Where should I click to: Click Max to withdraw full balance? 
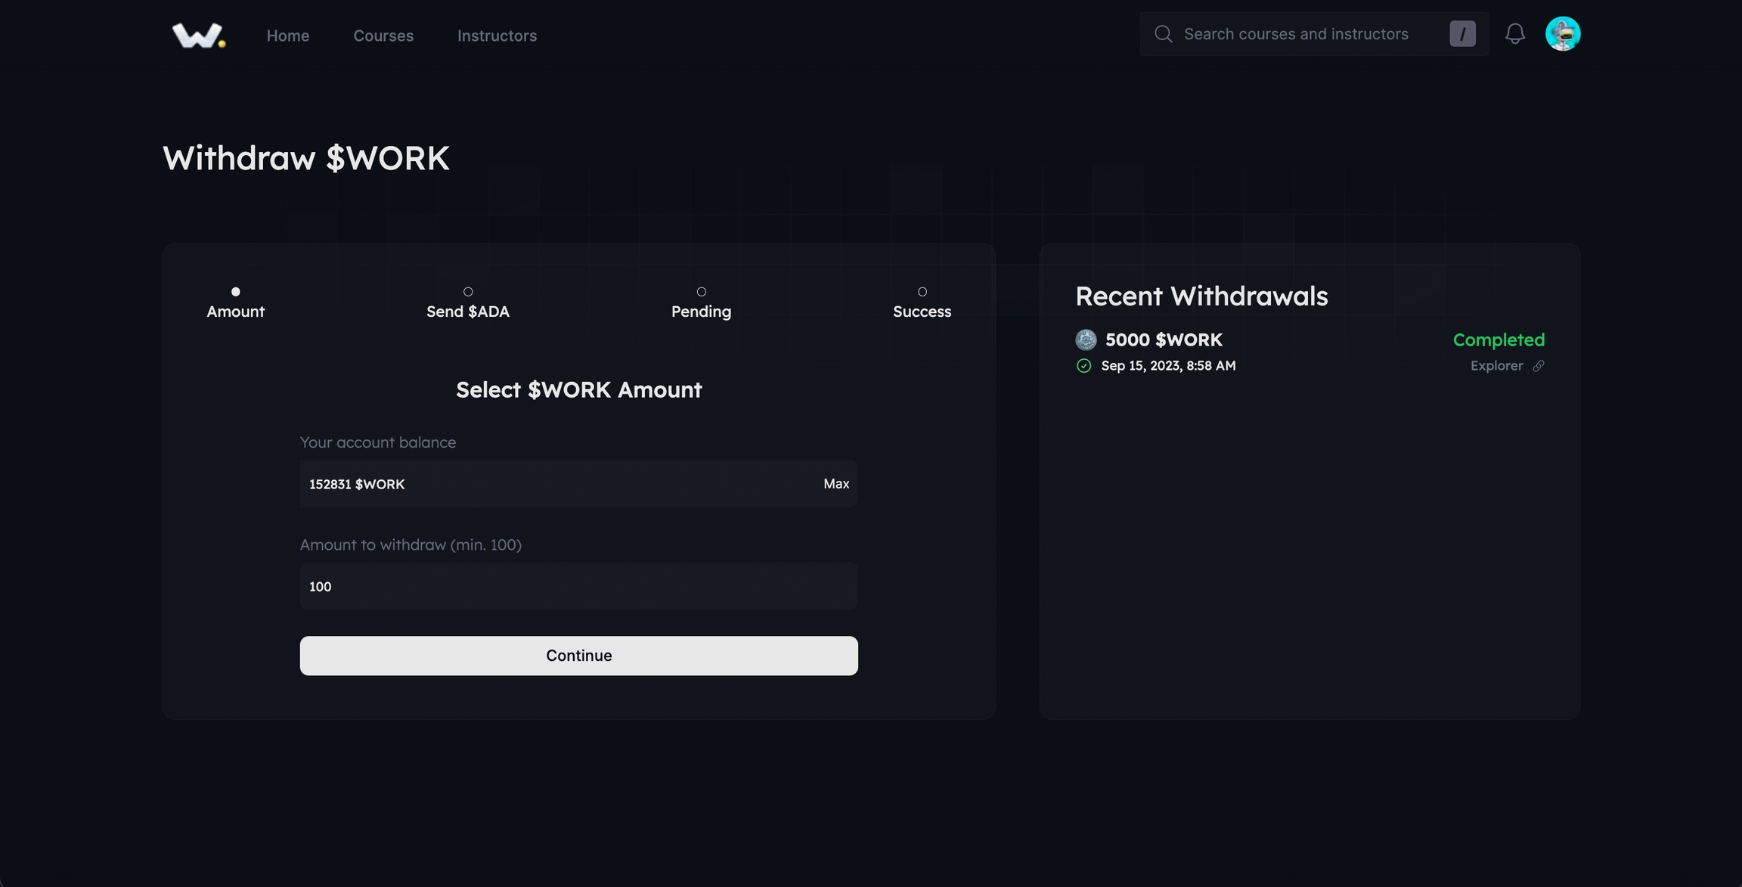pyautogui.click(x=836, y=484)
